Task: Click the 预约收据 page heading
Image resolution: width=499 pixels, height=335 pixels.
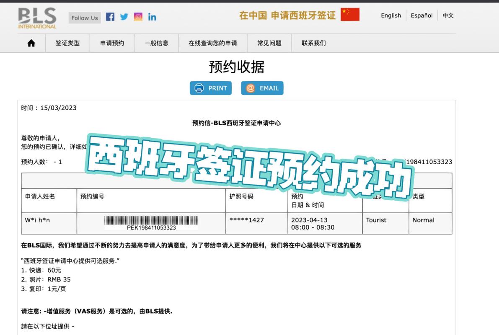Action: pyautogui.click(x=236, y=67)
